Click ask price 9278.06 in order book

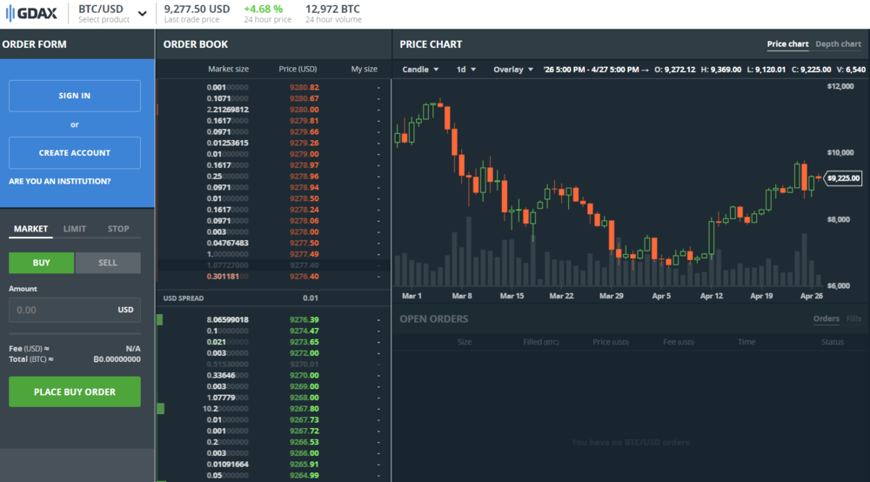point(304,221)
